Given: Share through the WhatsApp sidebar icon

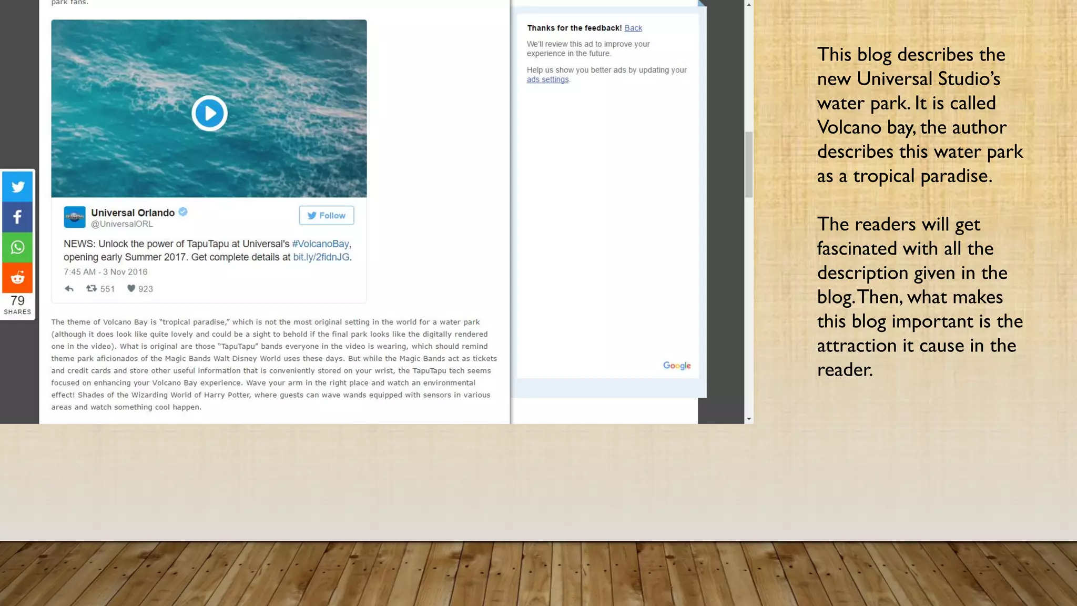Looking at the screenshot, I should (17, 247).
